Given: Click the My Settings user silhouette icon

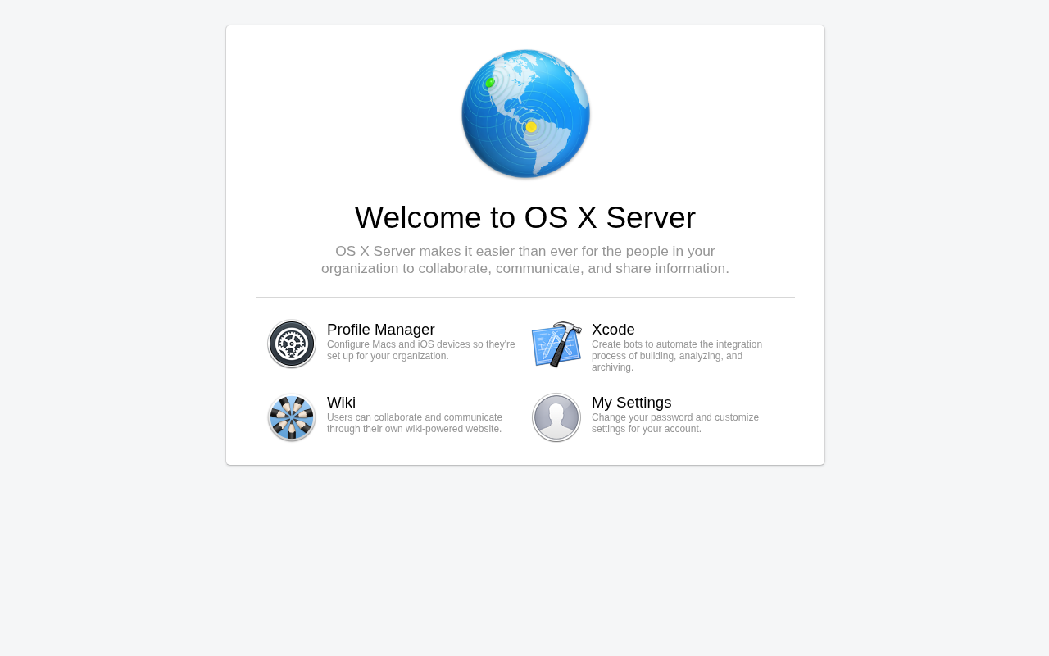Looking at the screenshot, I should 556,417.
